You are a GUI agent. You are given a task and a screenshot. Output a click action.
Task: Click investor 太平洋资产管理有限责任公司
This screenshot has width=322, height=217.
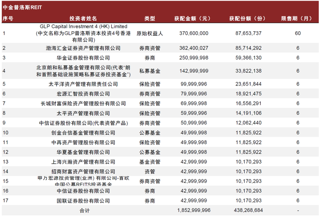click(83, 84)
